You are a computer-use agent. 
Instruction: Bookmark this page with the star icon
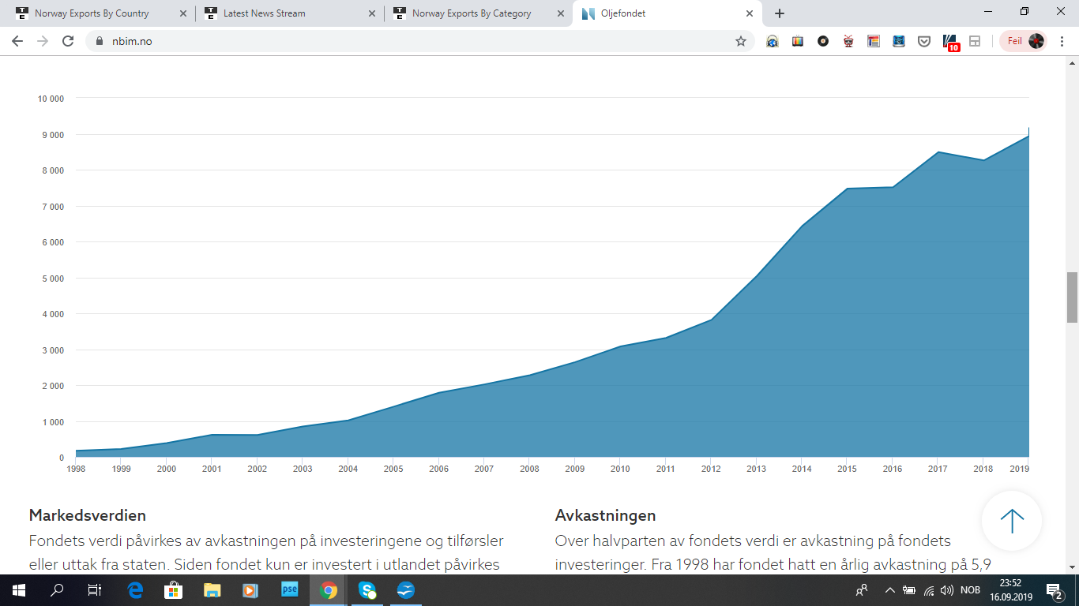740,41
